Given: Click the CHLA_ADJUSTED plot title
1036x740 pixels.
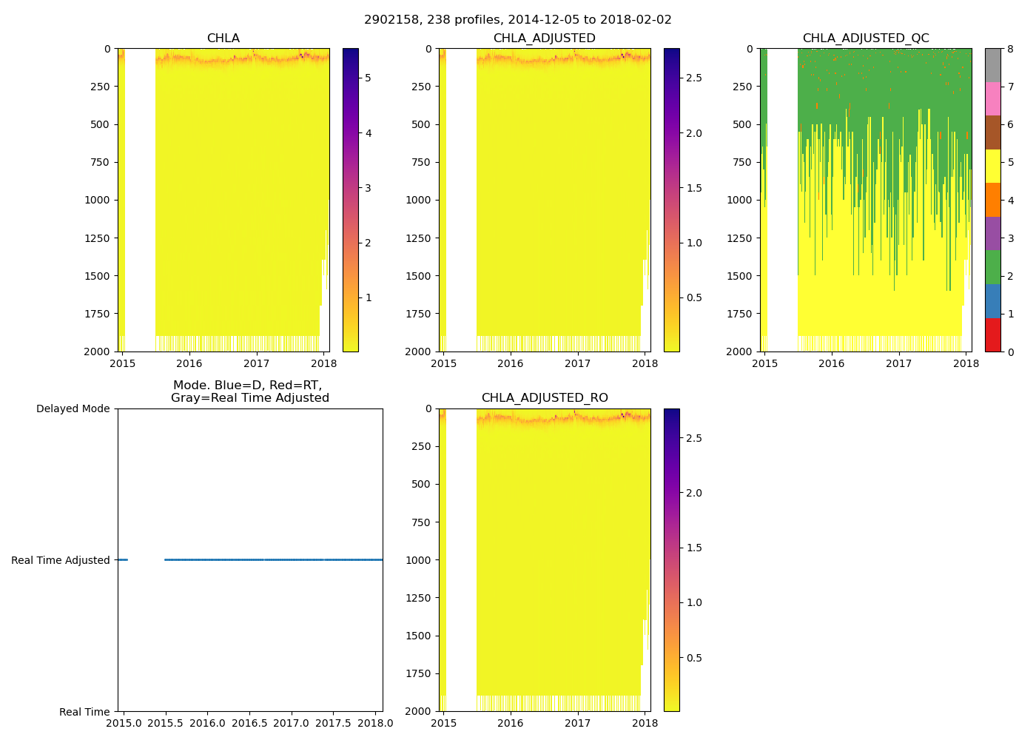Looking at the screenshot, I should click(x=544, y=38).
